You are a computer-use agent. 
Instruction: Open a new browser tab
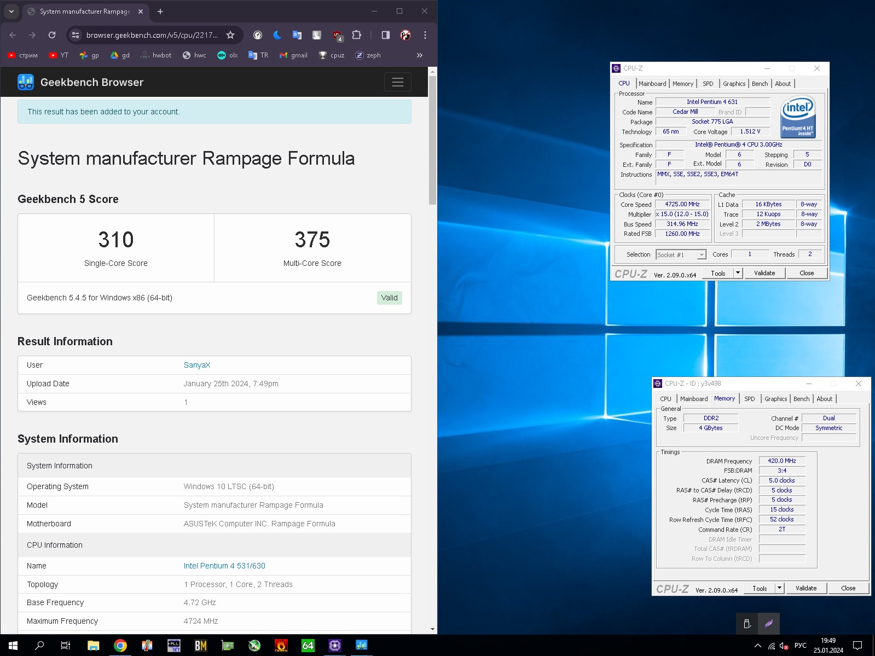[x=160, y=11]
